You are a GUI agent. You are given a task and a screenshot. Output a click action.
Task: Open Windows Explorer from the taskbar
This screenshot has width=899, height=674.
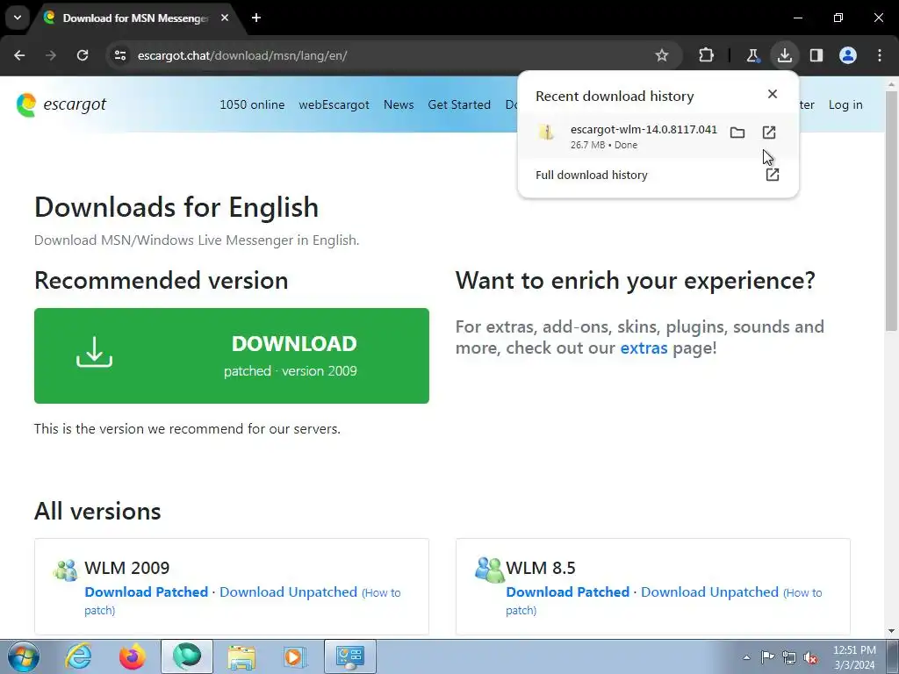pos(241,656)
